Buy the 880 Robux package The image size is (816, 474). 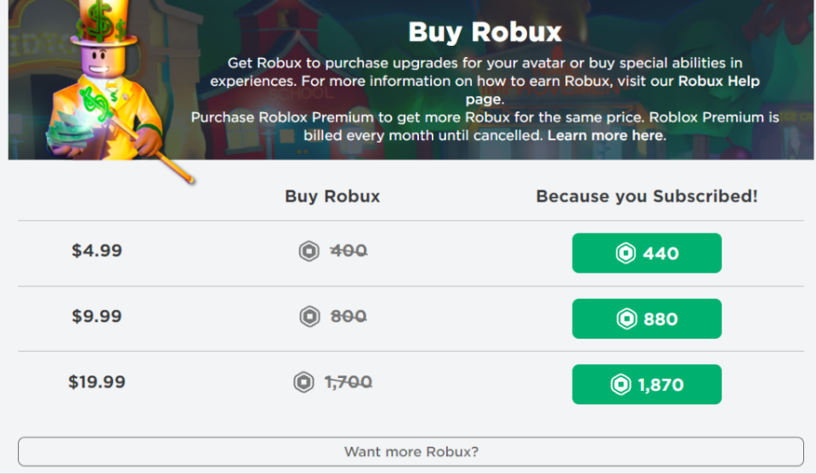tap(646, 319)
